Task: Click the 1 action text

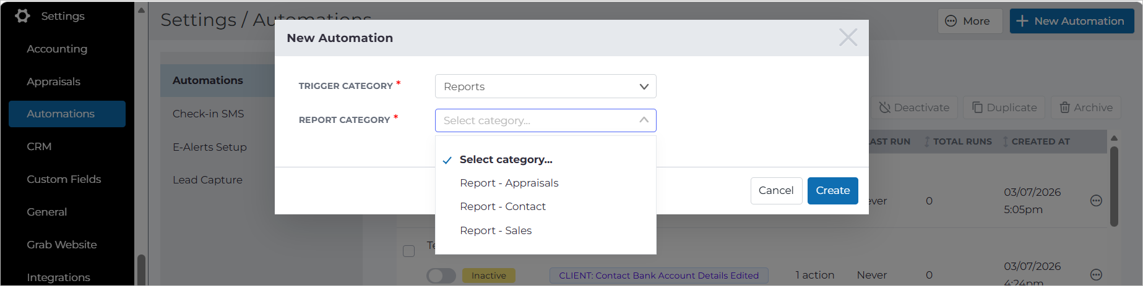Action: click(814, 275)
